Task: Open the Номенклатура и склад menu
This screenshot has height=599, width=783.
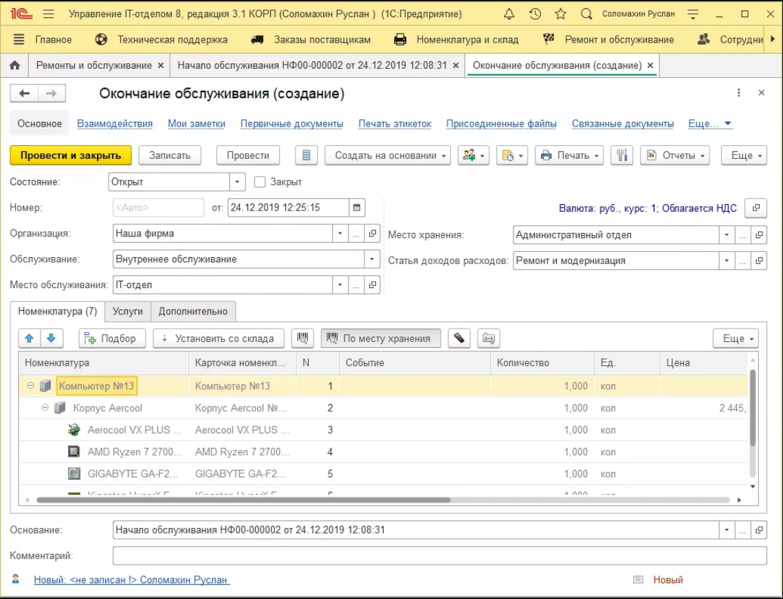Action: click(x=467, y=40)
